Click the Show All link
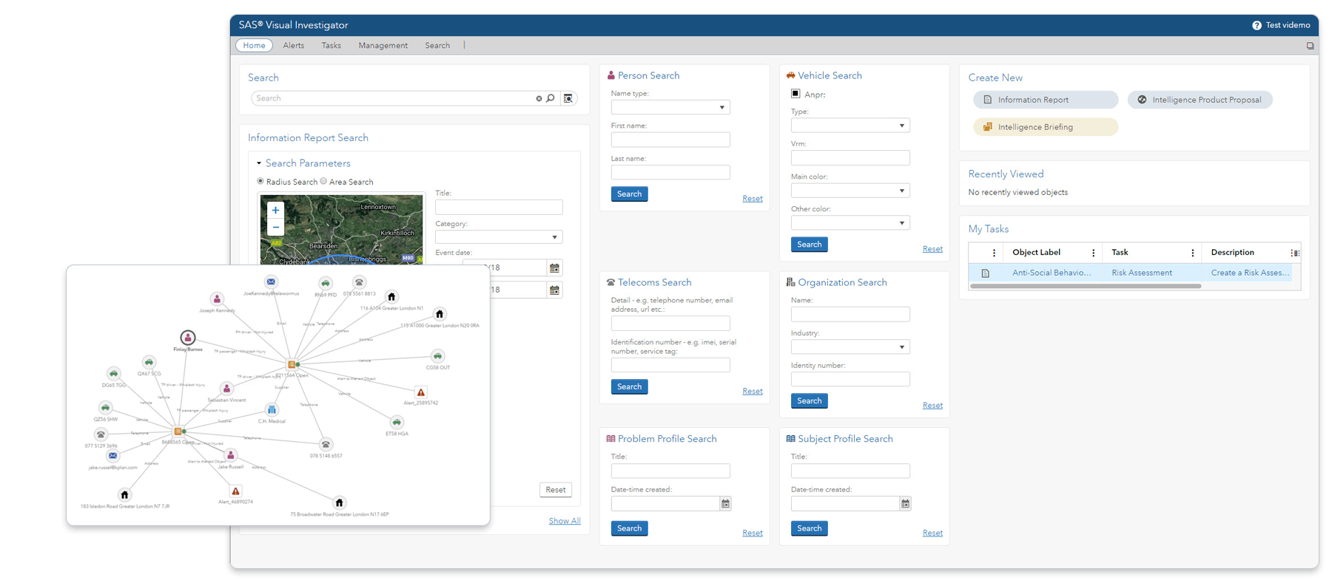 click(x=565, y=521)
